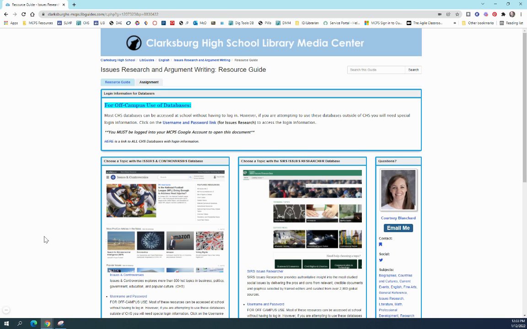
Task: Open the CHS bookmark
Action: pos(83,23)
